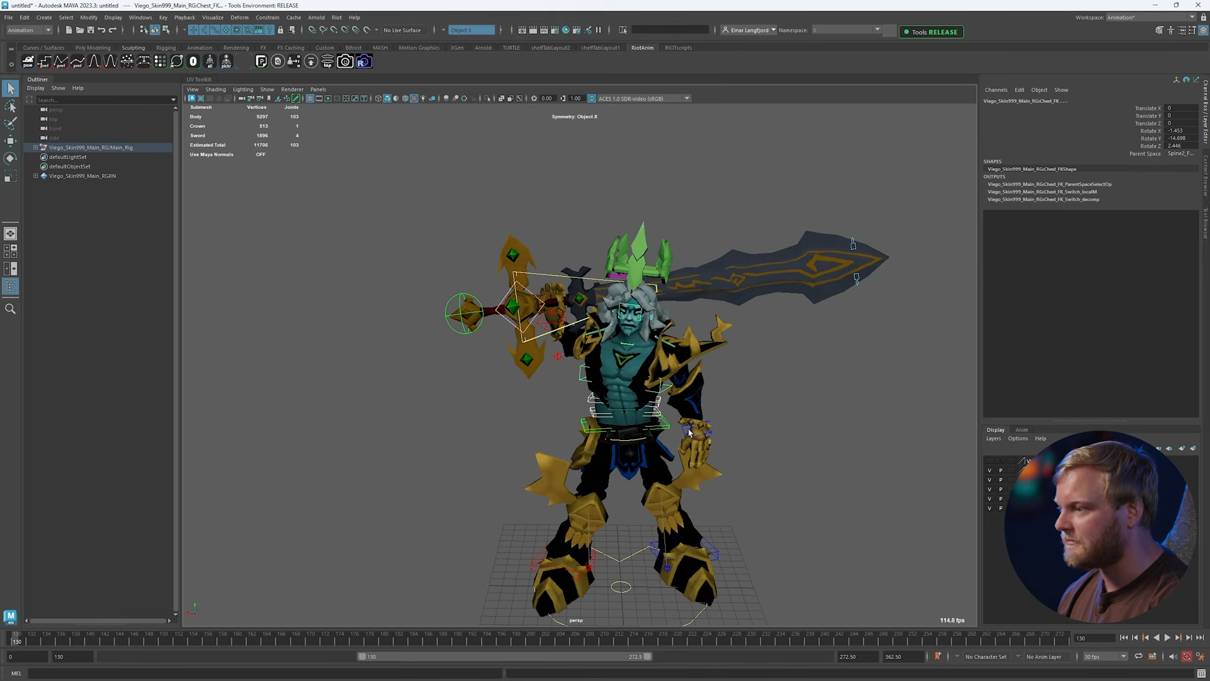1210x681 pixels.
Task: Activate the Select tool in the toolbox
Action: click(11, 89)
